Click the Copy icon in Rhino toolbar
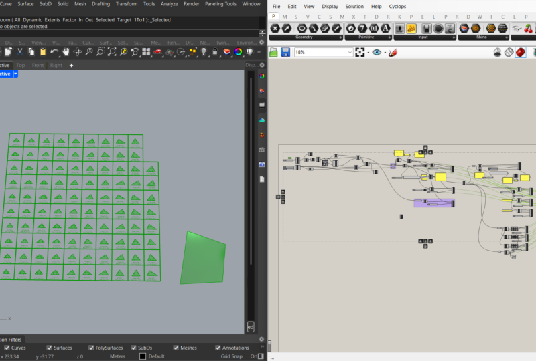This screenshot has width=536, height=361. point(31,52)
